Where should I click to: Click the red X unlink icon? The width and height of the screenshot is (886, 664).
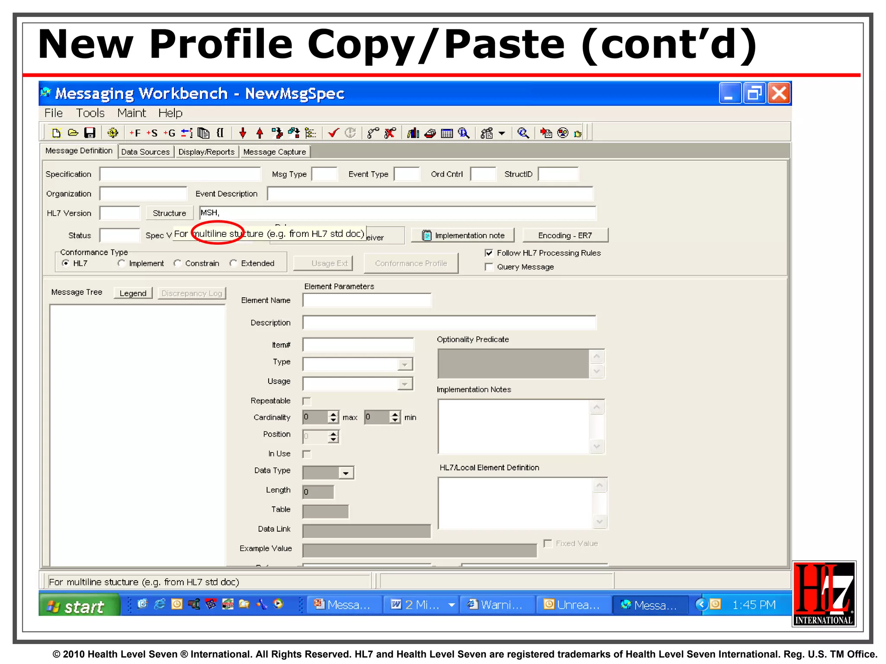(390, 133)
